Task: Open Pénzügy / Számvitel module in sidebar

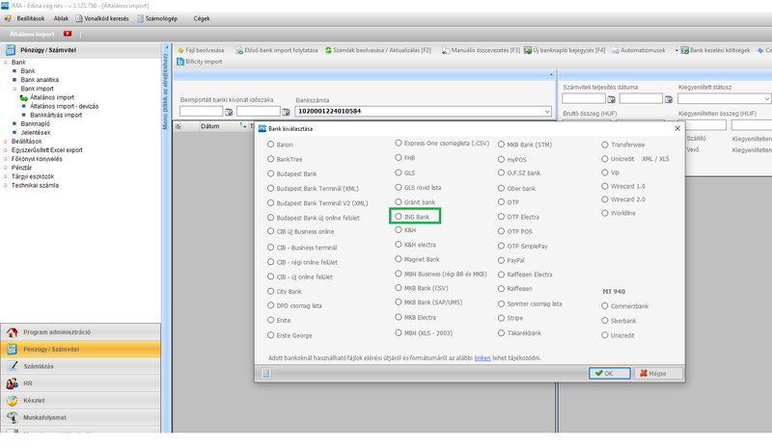Action: point(80,349)
